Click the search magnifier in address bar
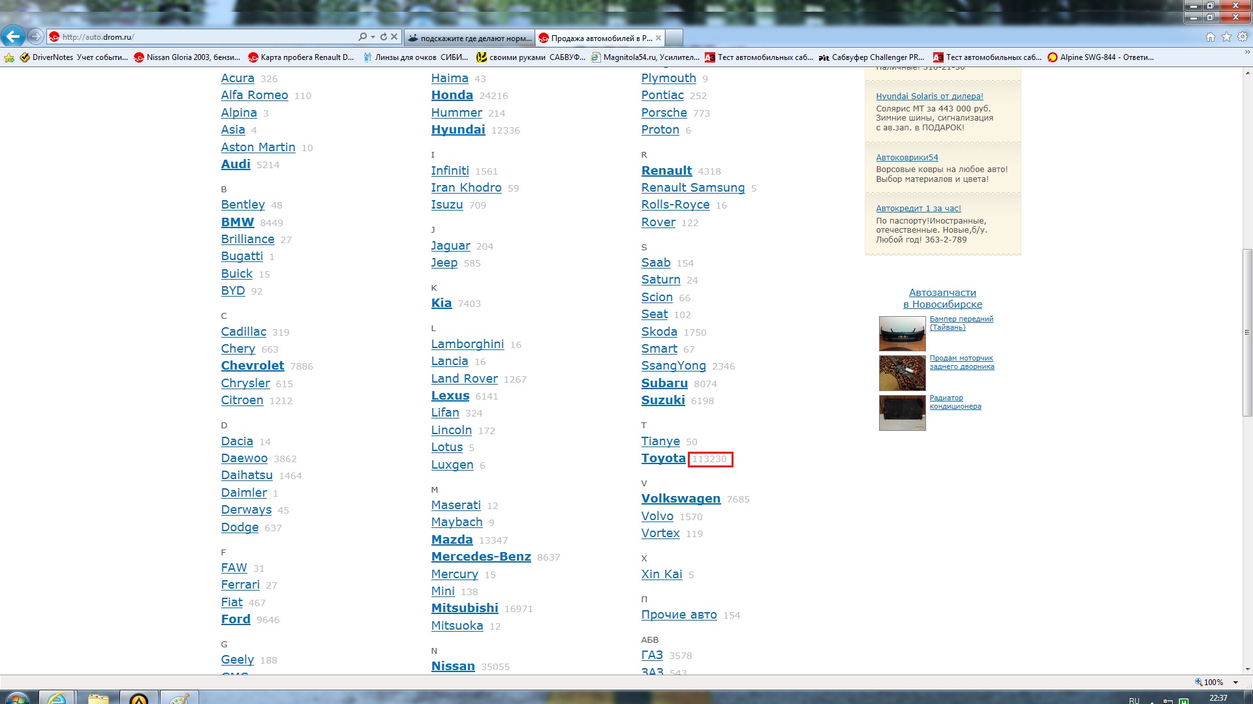The height and width of the screenshot is (704, 1253). pyautogui.click(x=362, y=37)
